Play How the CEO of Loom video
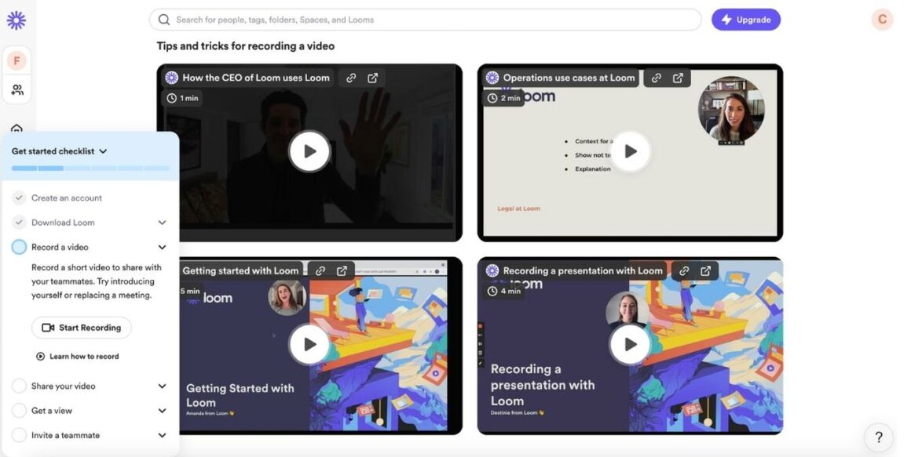 click(x=309, y=151)
